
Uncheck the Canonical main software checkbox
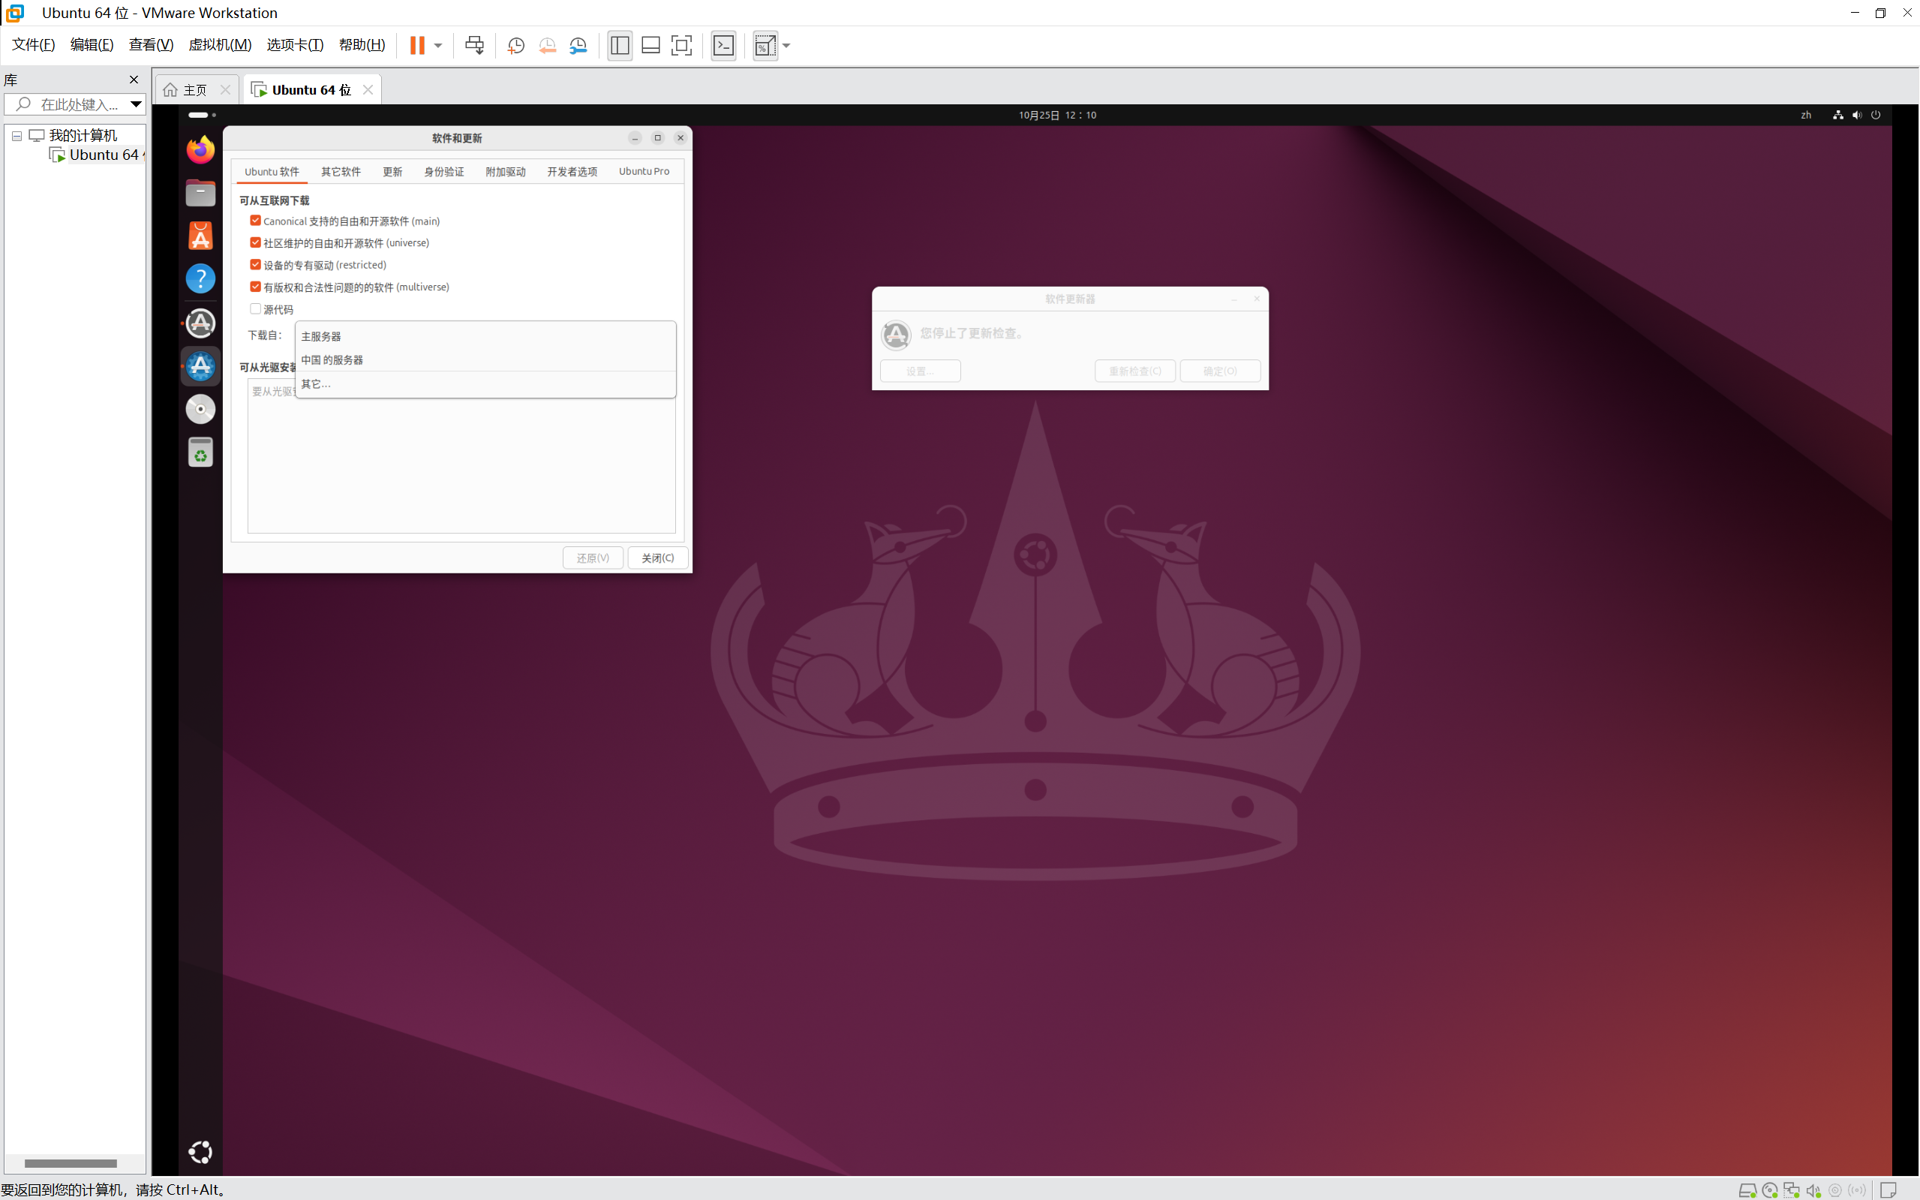click(255, 221)
